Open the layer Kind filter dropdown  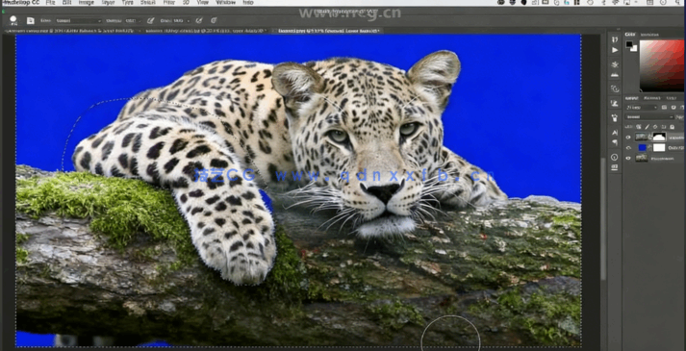click(642, 108)
